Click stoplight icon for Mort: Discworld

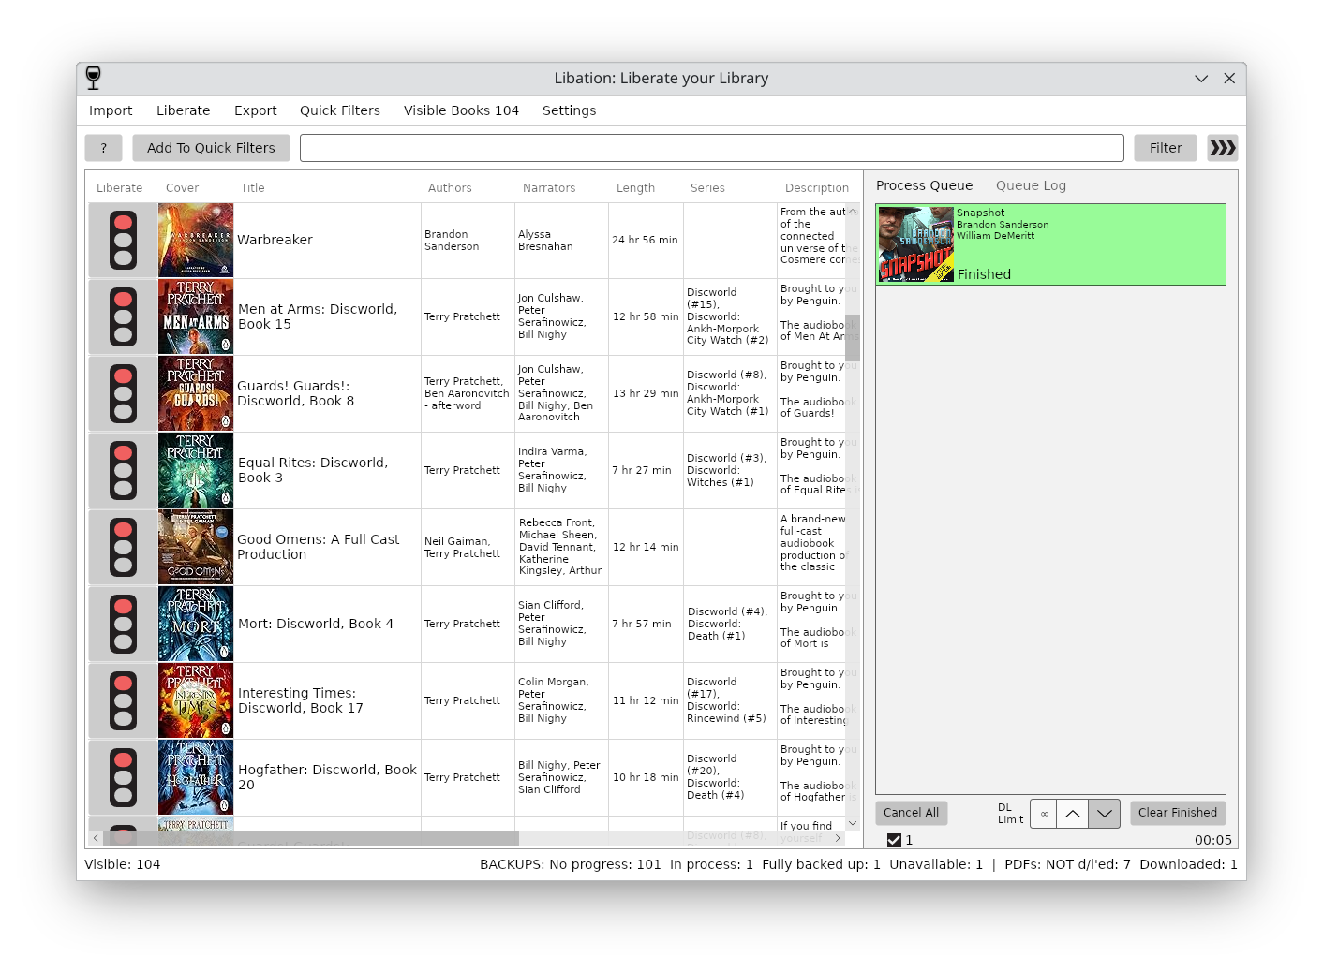[123, 625]
